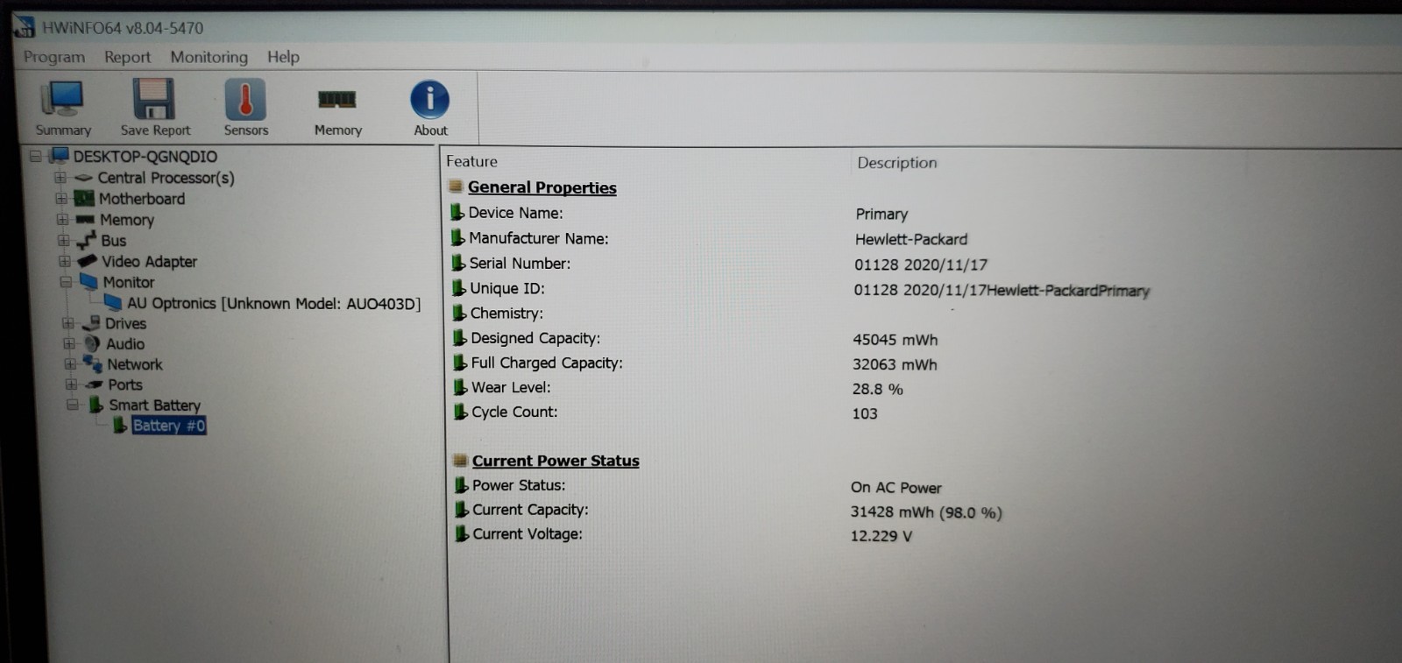Click the Current Power Status section icon
Viewport: 1402px width, 663px height.
pyautogui.click(x=460, y=461)
